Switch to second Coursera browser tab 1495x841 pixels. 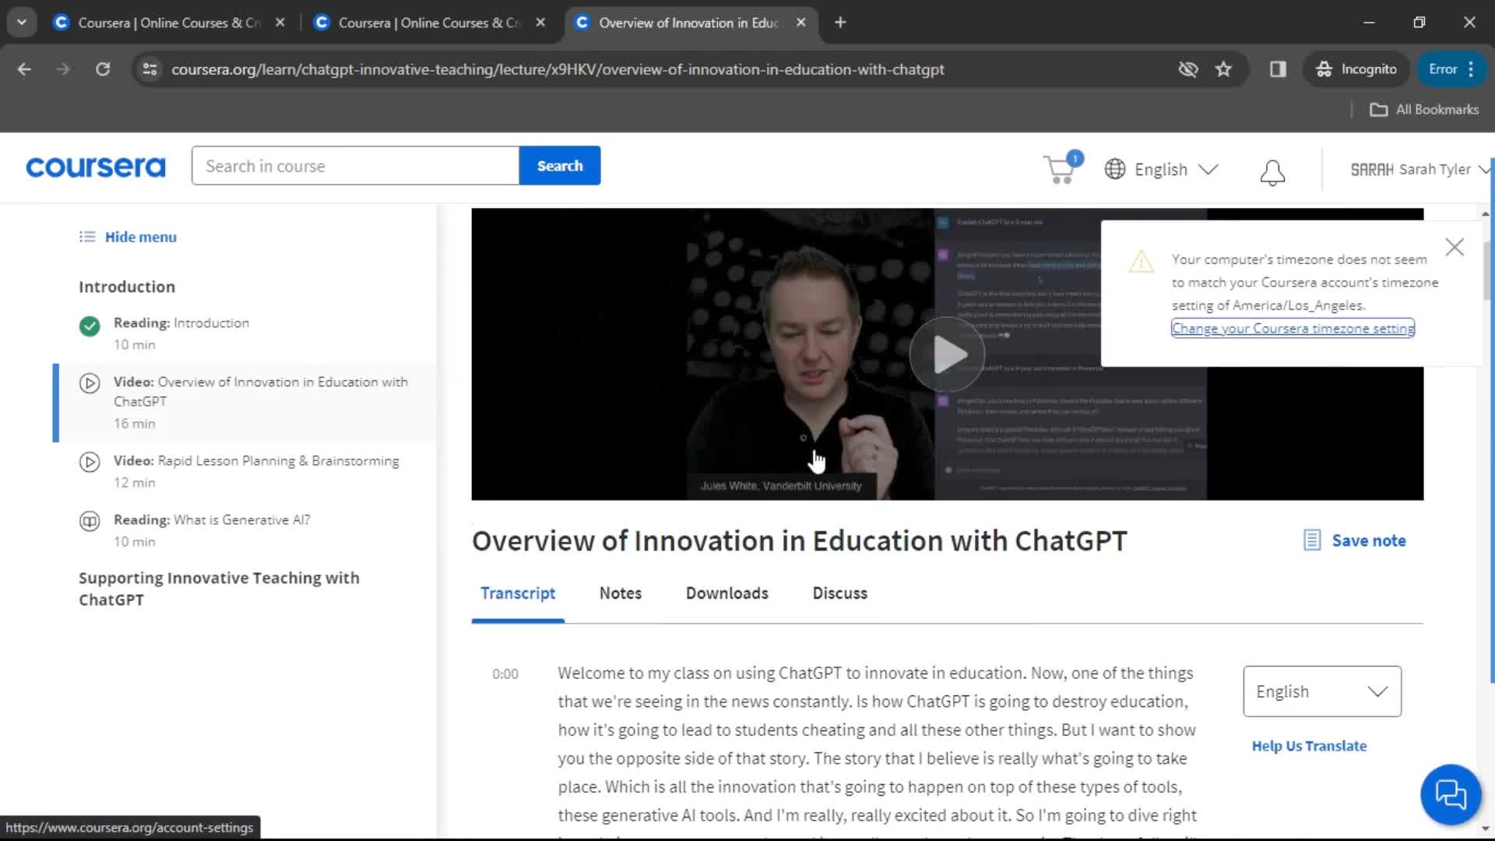(x=428, y=23)
